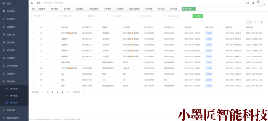Go to page 3 of the table
The image size is (268, 121).
(57, 92)
